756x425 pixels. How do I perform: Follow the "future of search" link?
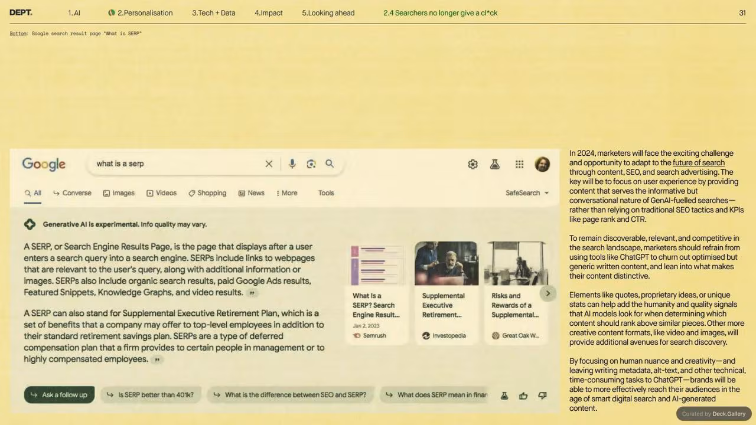pos(699,163)
